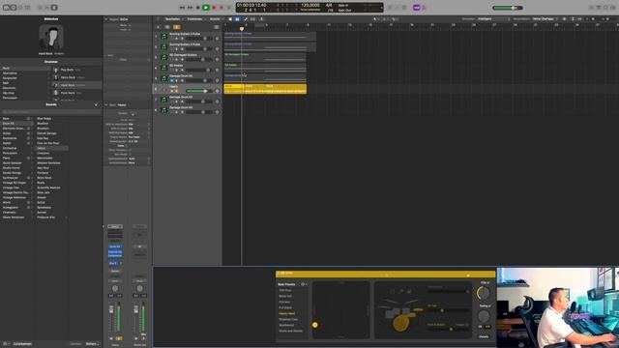Click the Details button in Drummer editor
The image size is (619, 348).
click(x=484, y=336)
